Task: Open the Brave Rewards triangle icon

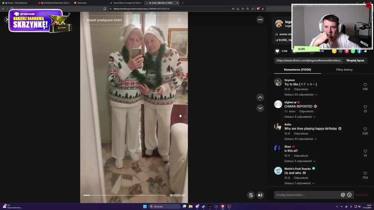Action: 263,9
